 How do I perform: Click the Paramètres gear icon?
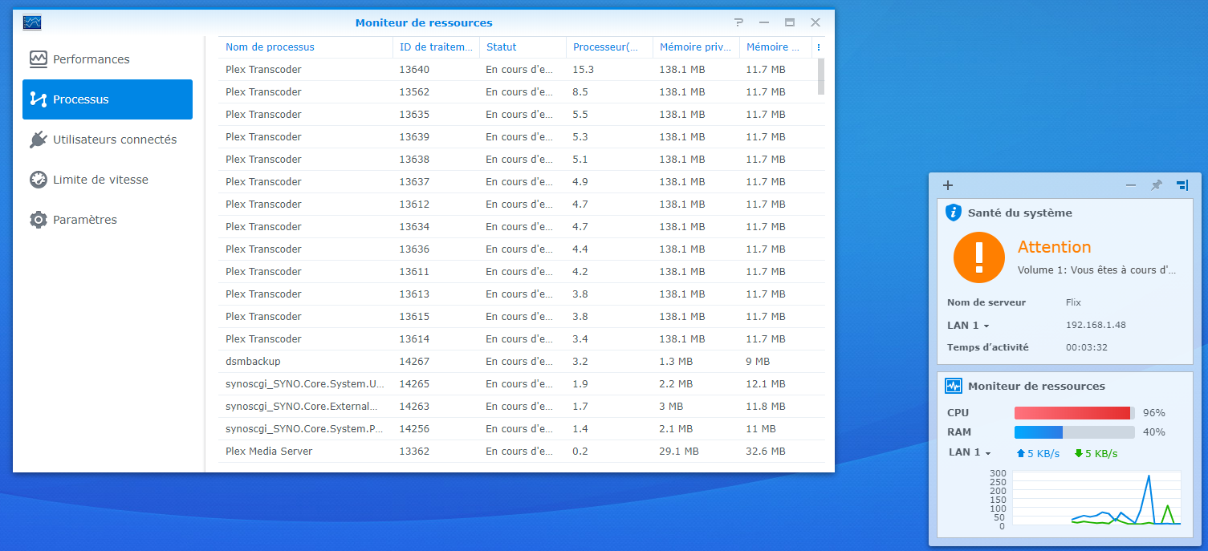(39, 220)
